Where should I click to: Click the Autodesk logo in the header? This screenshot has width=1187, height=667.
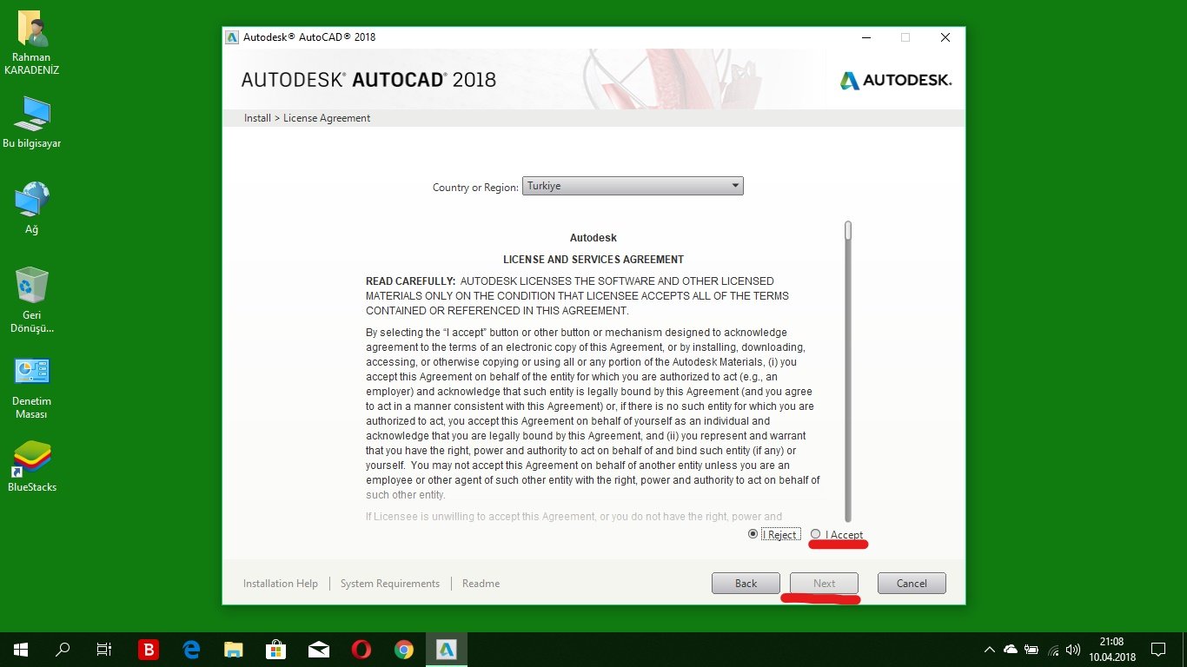tap(896, 80)
